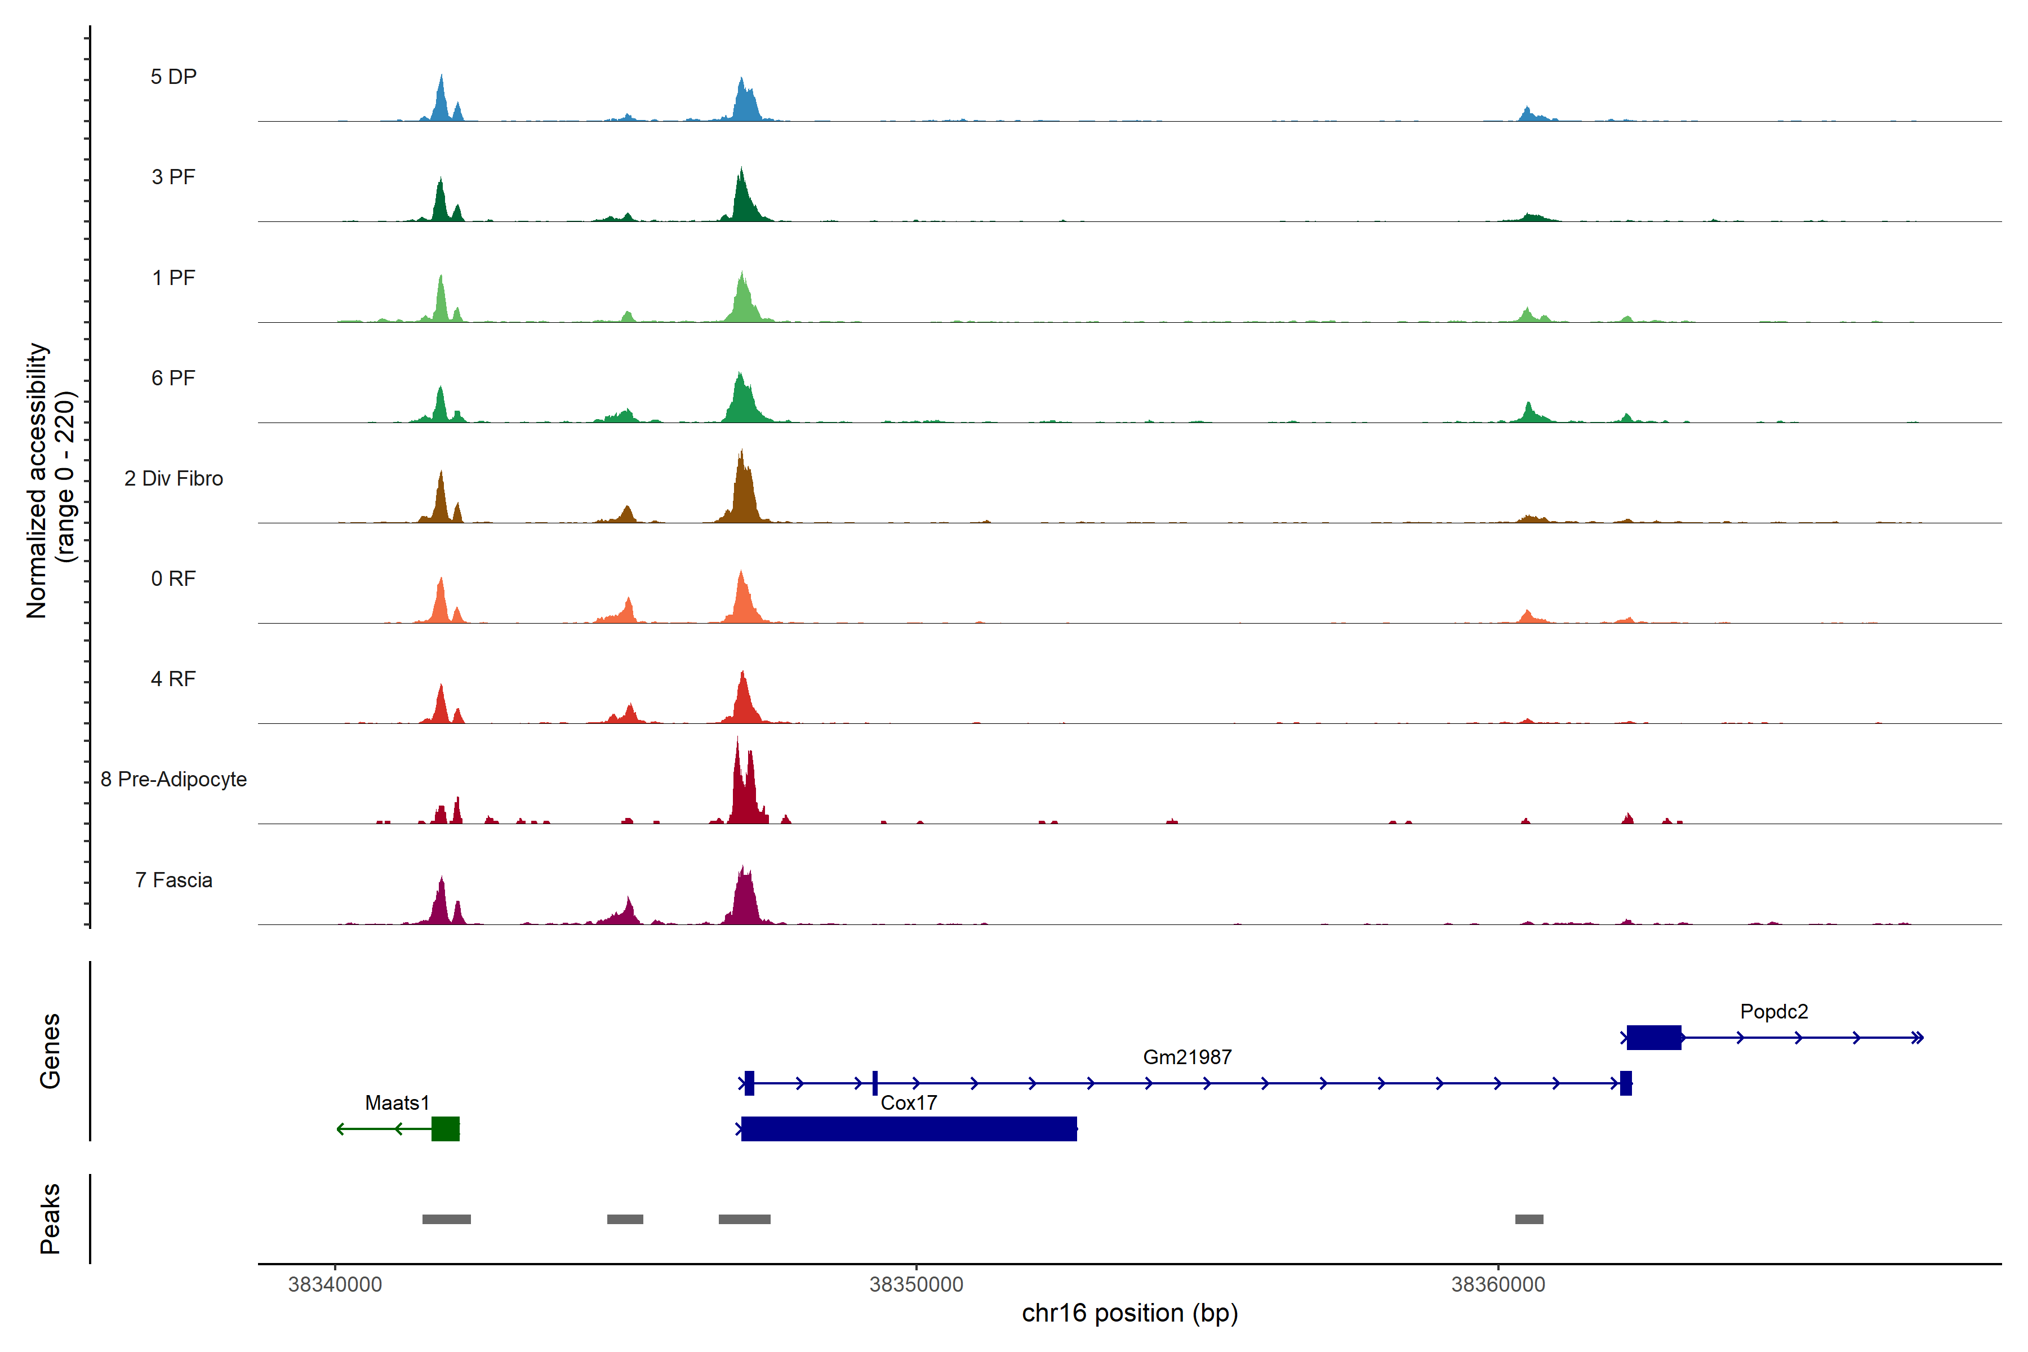This screenshot has width=2028, height=1352.
Task: Click the chr16 position axis title
Action: tap(1129, 1313)
